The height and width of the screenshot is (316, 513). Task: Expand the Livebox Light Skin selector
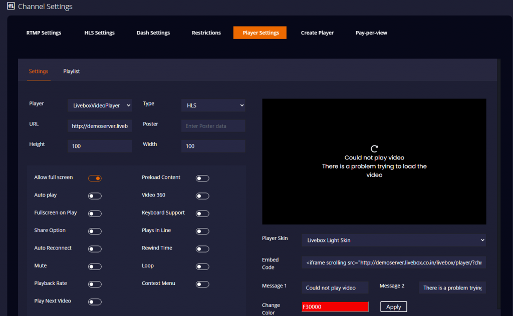tap(393, 240)
